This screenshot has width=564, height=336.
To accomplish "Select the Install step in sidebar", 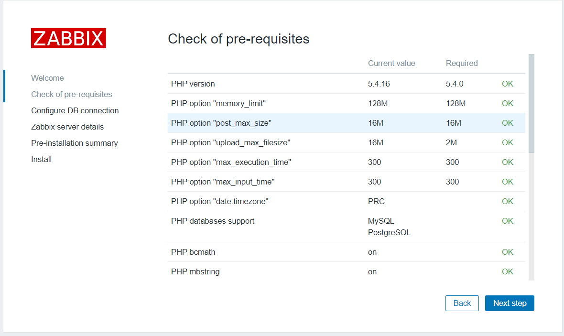I will click(x=42, y=159).
